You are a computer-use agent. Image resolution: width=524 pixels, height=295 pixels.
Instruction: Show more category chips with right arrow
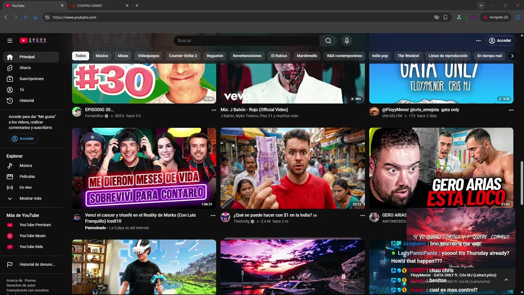point(512,56)
